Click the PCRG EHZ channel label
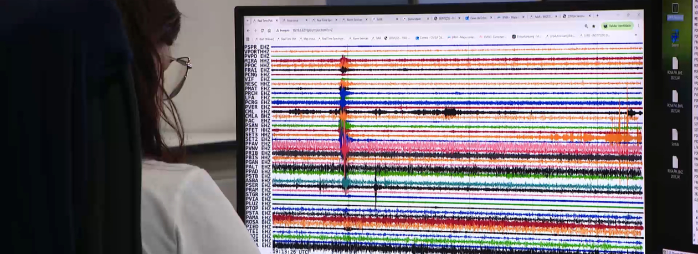Viewport: 698px width, 254px height. [x=257, y=102]
